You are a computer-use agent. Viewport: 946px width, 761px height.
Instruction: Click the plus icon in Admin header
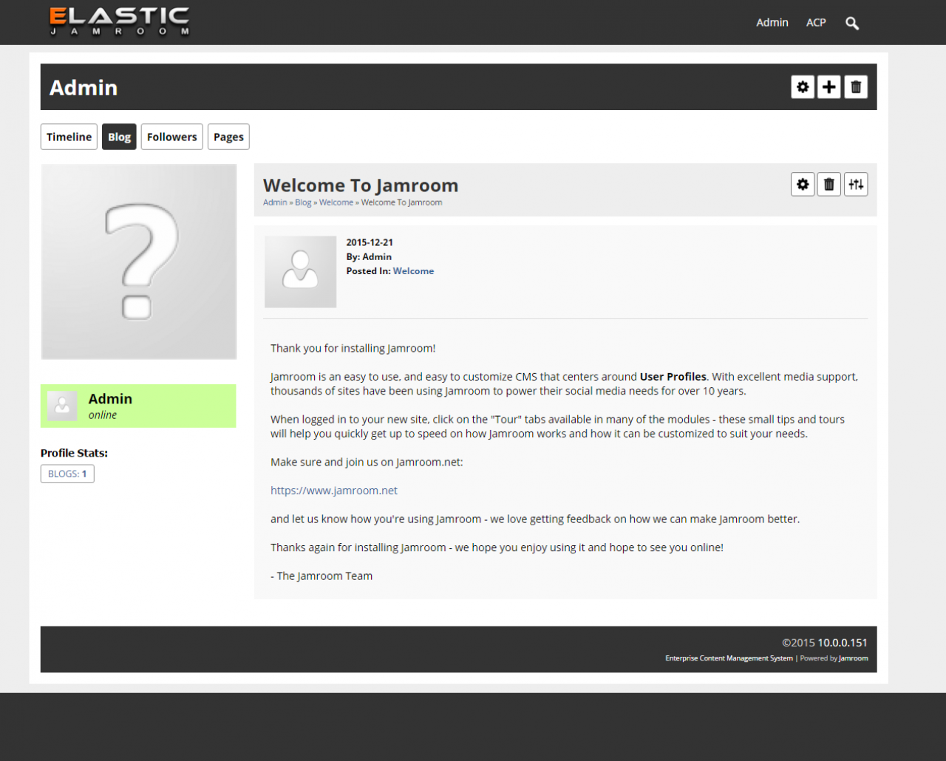pyautogui.click(x=829, y=87)
